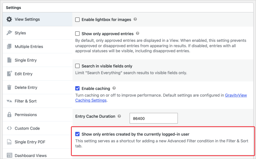Click the Multiple Entries pages icon

click(x=9, y=46)
